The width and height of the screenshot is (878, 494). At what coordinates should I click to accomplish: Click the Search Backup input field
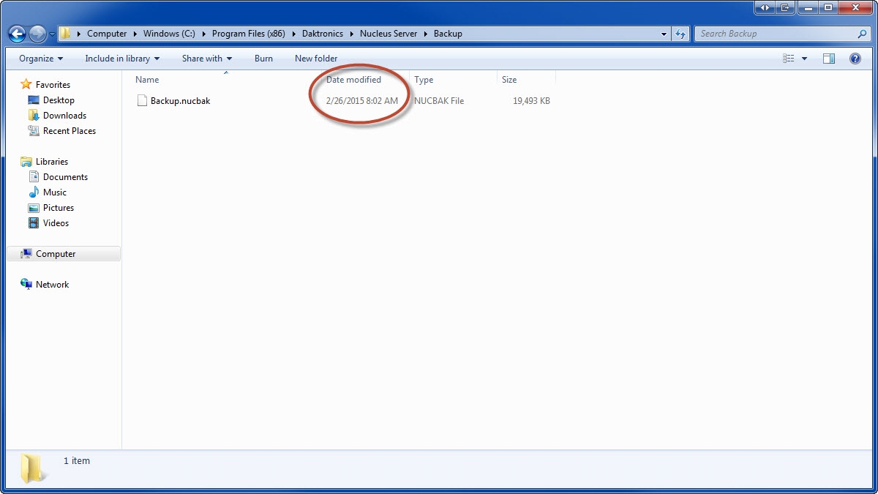coord(776,34)
